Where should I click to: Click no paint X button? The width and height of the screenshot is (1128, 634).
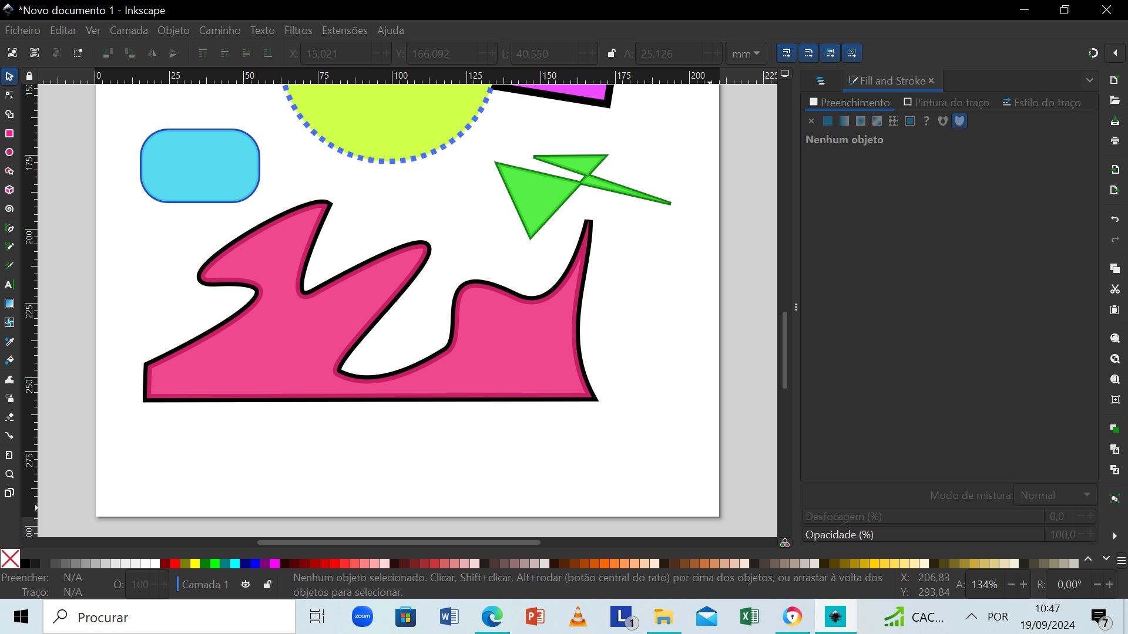click(811, 121)
